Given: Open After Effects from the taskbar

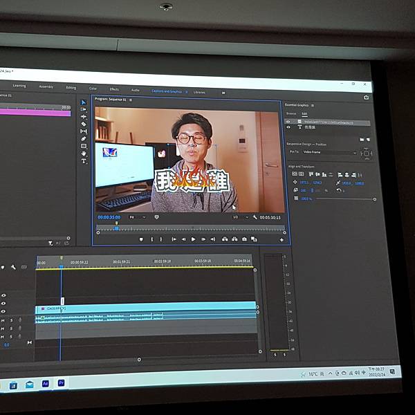Looking at the screenshot, I should [45, 383].
